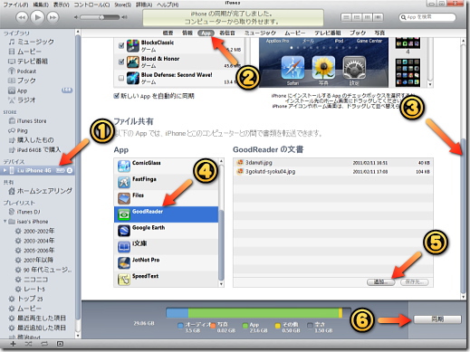Select JotNot Pro in file sharing
Screen dimensions: 470x352
coord(166,263)
